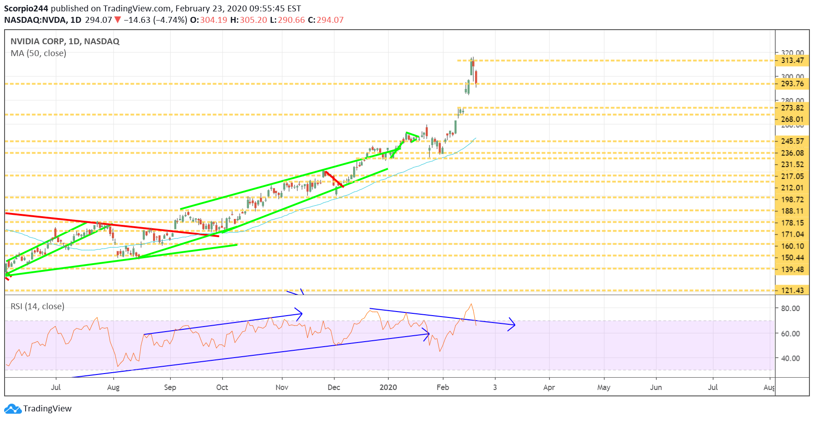Click the Feb timeline label
The image size is (814, 421).
pos(443,387)
